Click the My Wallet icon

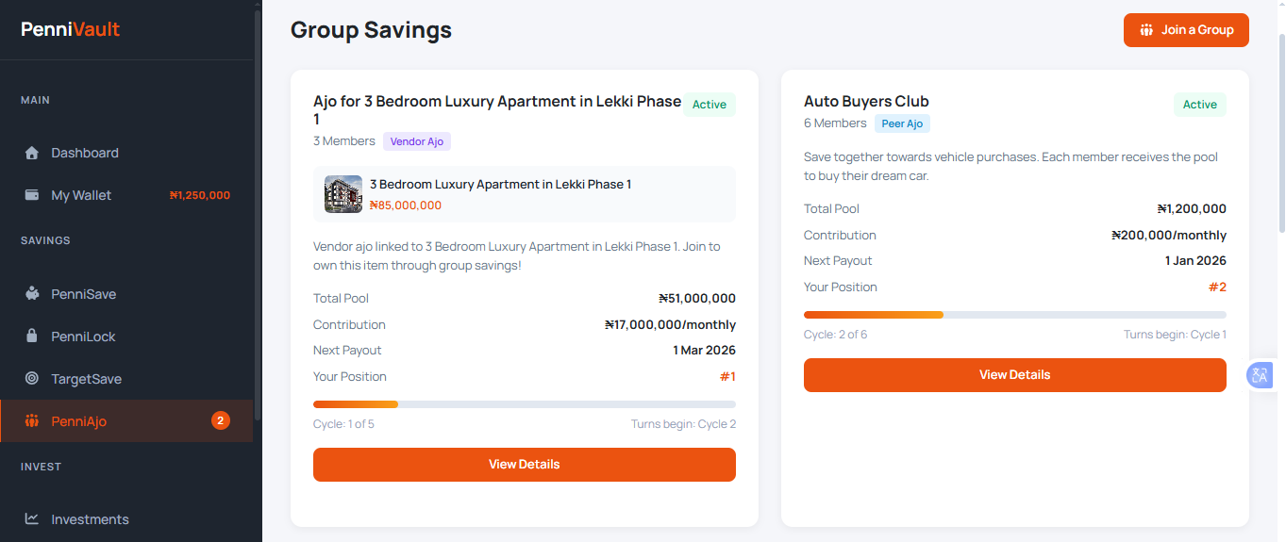click(x=32, y=195)
